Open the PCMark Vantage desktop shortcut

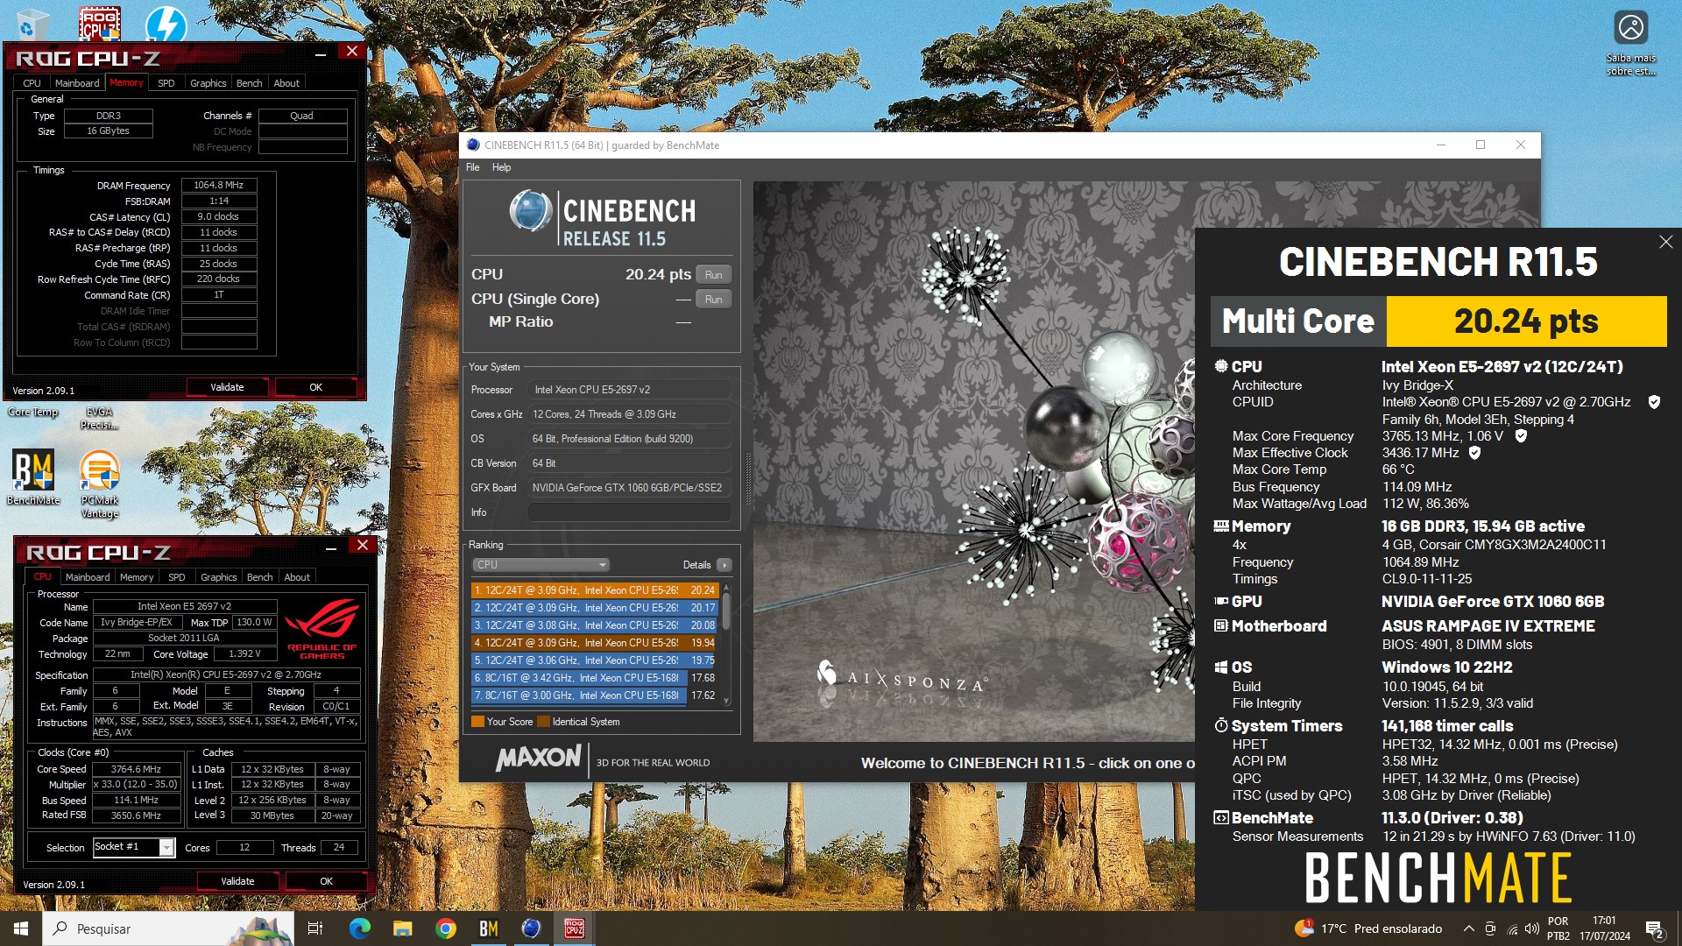click(99, 484)
